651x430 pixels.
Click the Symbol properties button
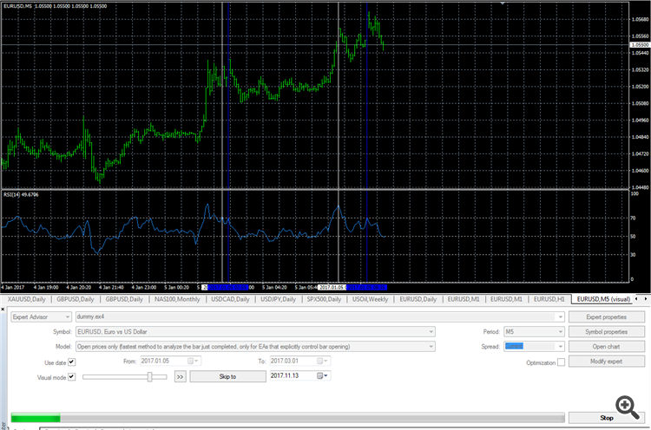coord(607,332)
